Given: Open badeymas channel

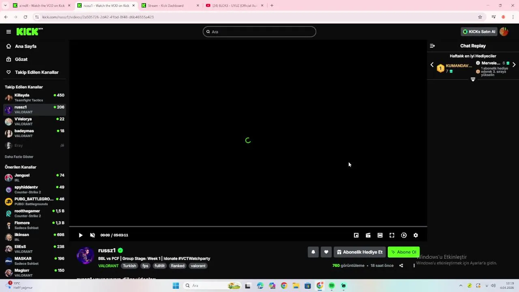Looking at the screenshot, I should [x=34, y=133].
